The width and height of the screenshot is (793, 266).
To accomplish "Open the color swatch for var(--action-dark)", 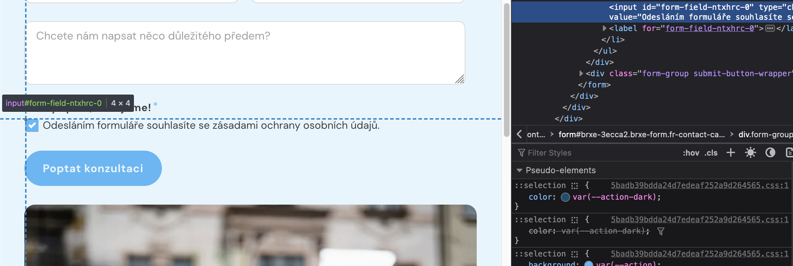I will tap(565, 197).
